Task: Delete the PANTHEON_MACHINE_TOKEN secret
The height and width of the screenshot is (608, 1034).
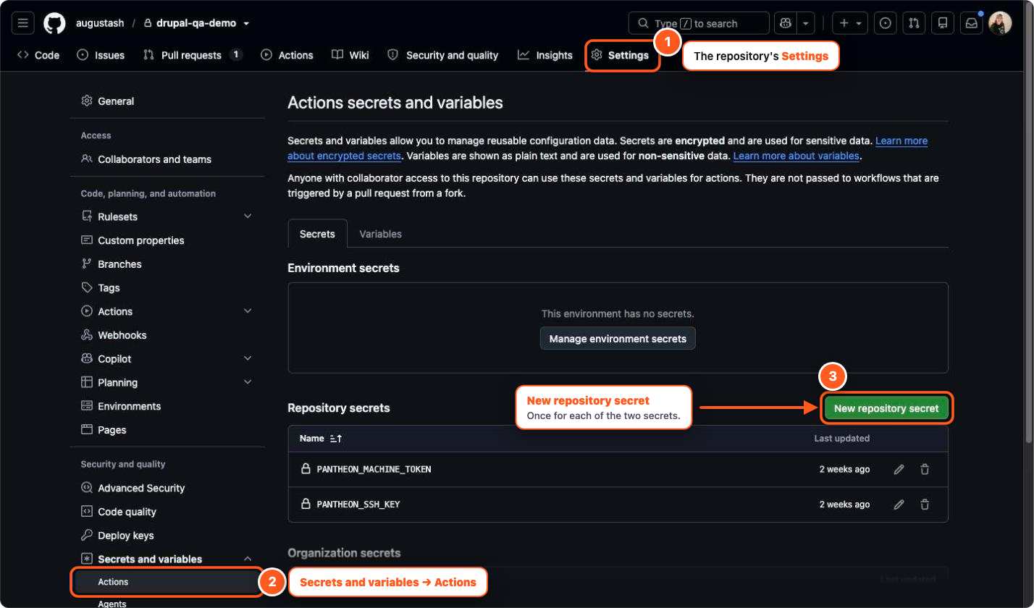Action: pos(925,469)
